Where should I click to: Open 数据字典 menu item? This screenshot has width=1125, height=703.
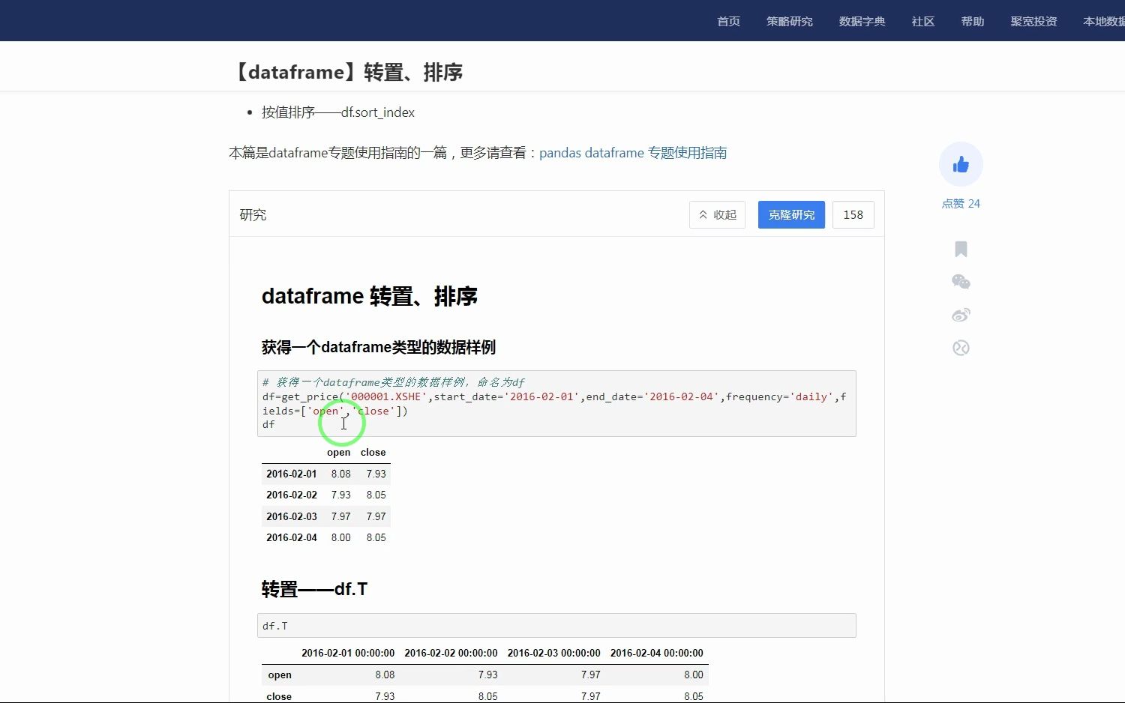[862, 21]
